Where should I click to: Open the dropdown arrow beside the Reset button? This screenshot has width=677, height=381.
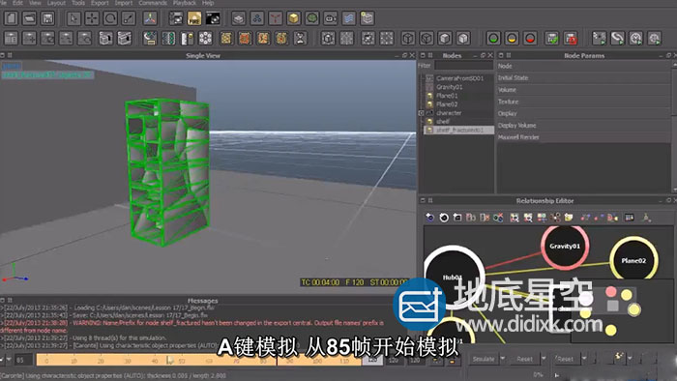click(x=544, y=359)
